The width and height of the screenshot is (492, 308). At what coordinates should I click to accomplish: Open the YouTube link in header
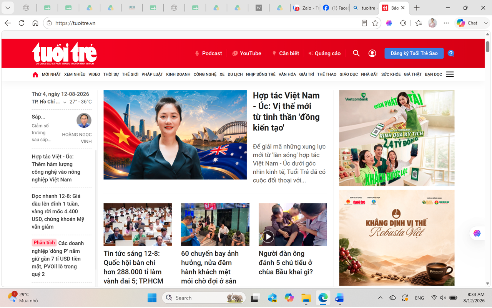(x=247, y=53)
